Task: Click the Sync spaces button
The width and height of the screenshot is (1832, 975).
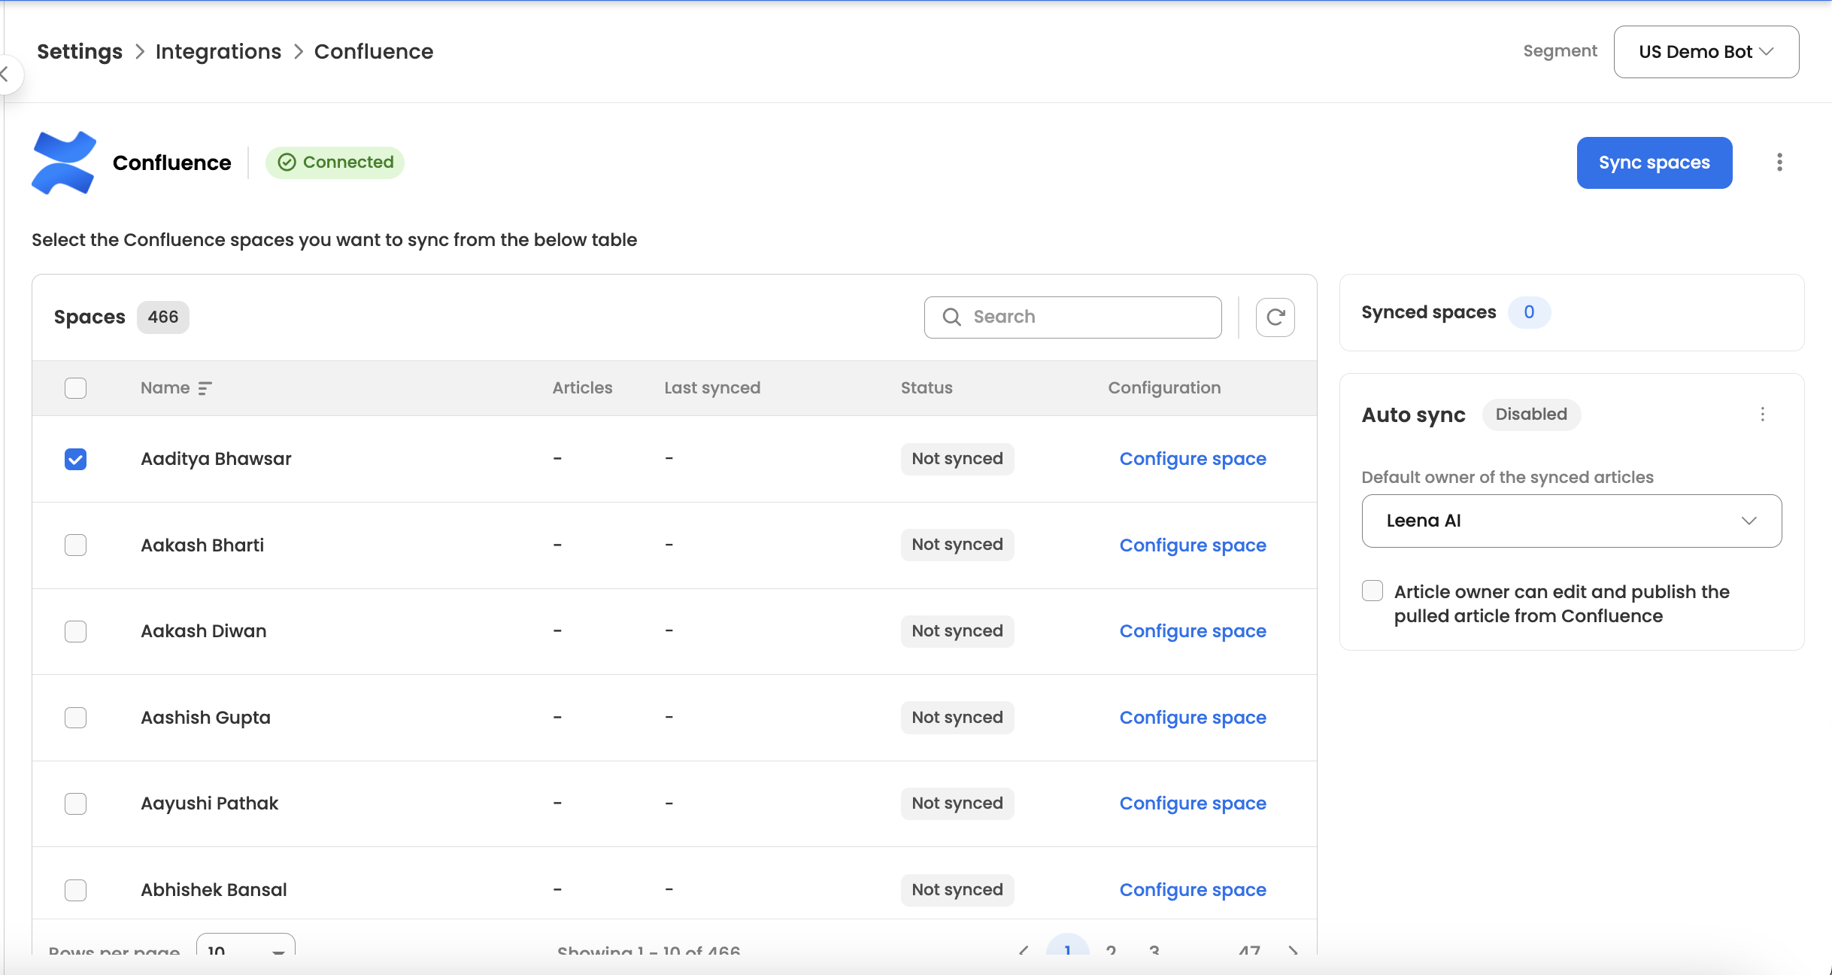Action: (x=1654, y=162)
